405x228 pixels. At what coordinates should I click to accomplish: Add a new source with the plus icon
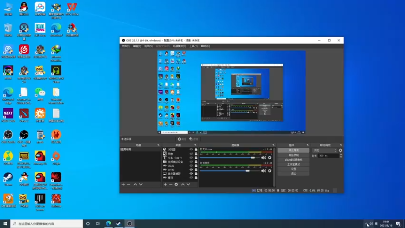pyautogui.click(x=165, y=184)
